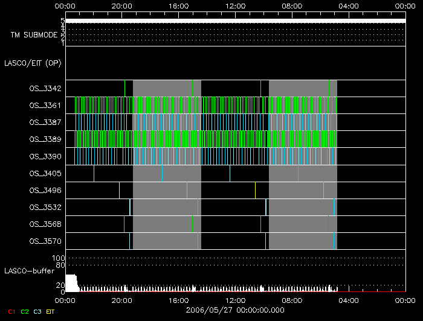
Task: Select the C3 legend label
Action: pyautogui.click(x=38, y=311)
